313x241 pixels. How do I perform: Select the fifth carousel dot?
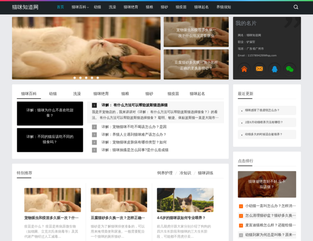click(x=98, y=78)
